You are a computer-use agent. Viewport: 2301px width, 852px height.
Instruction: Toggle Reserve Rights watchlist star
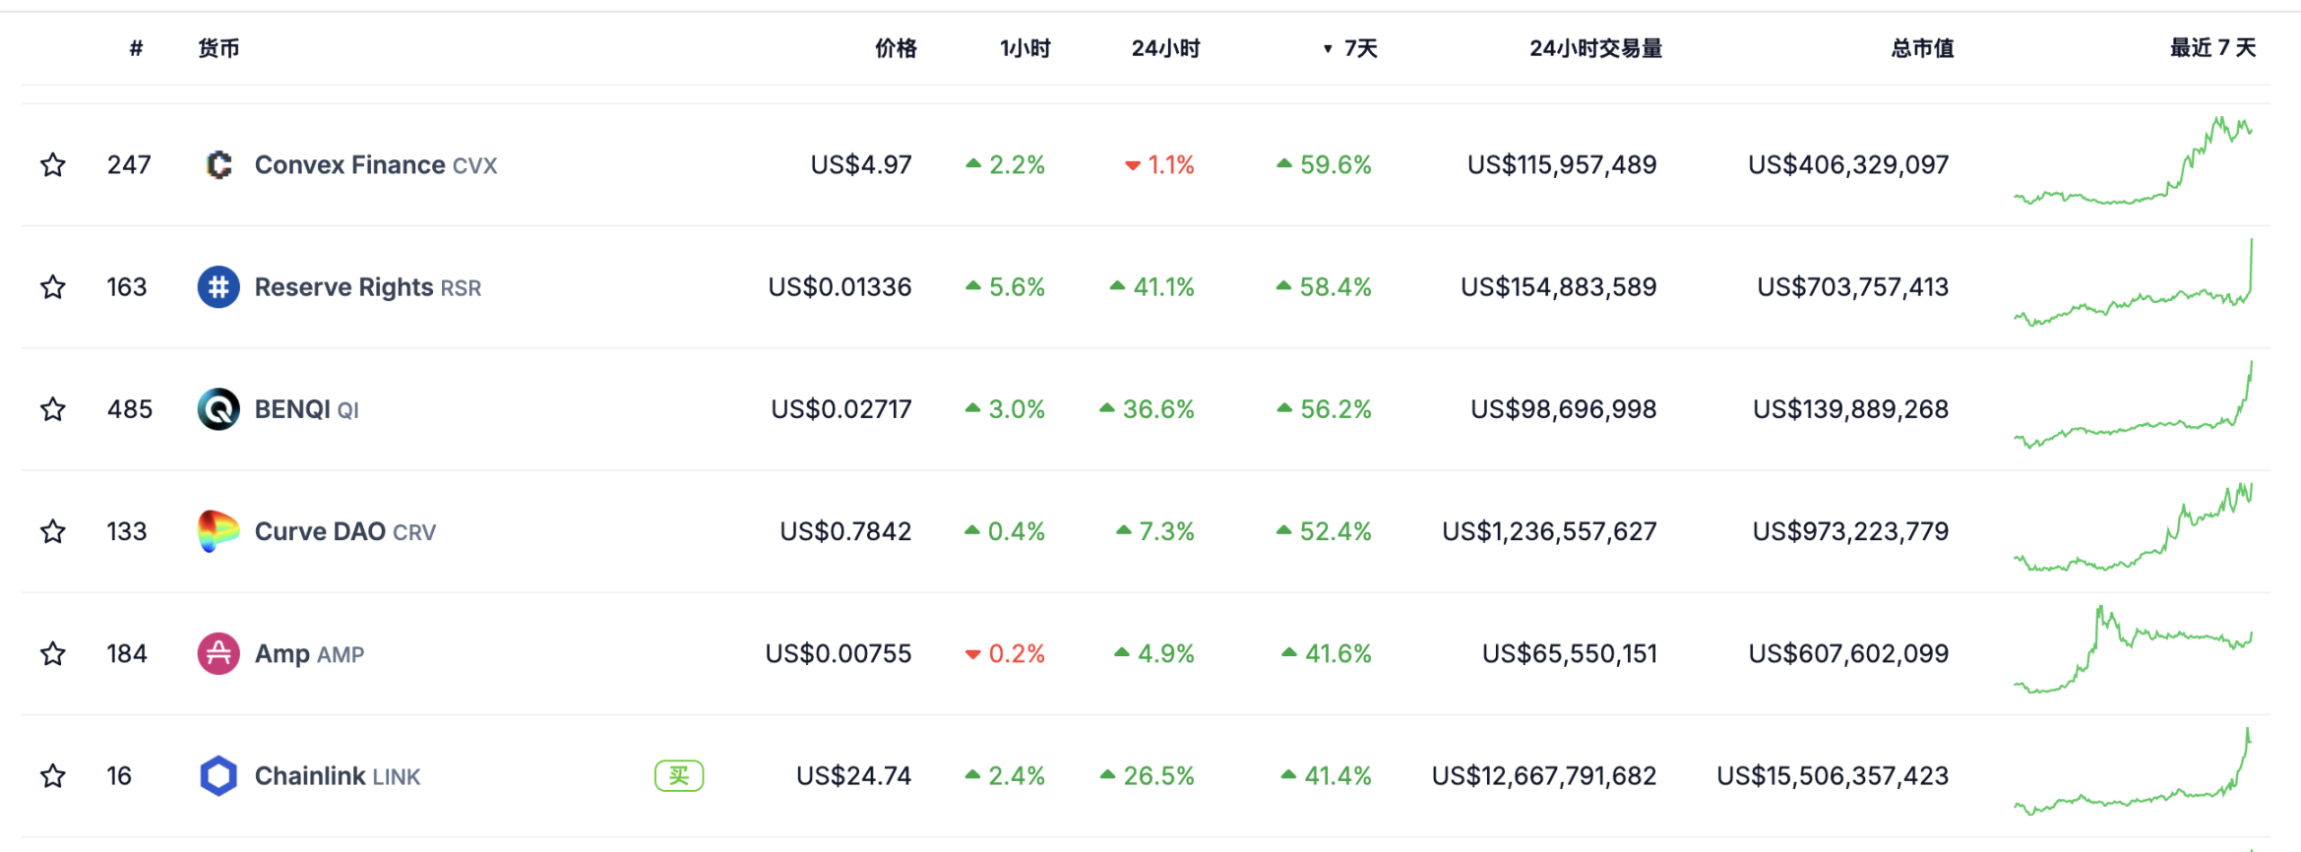pos(52,286)
